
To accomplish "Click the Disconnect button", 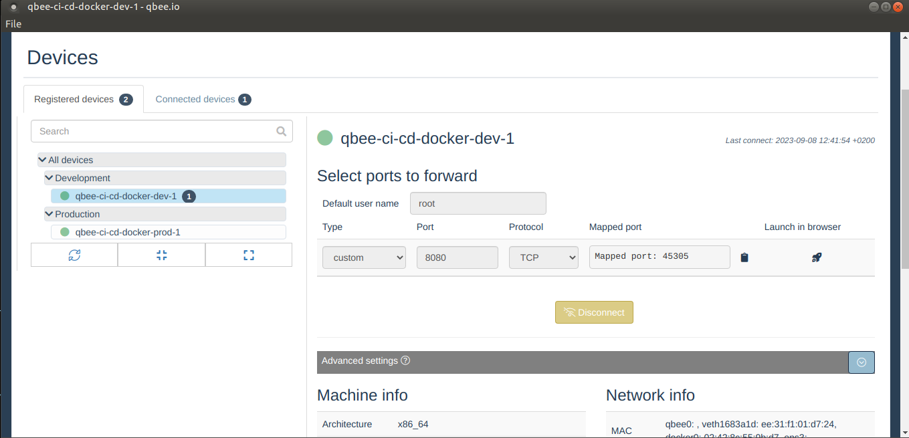I will 594,312.
